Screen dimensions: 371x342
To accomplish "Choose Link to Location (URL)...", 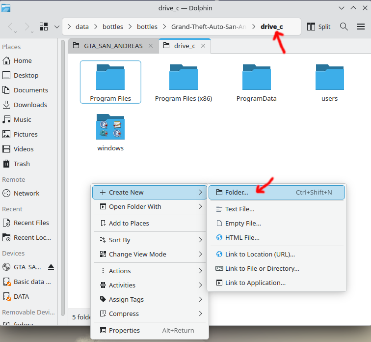I will click(277, 254).
